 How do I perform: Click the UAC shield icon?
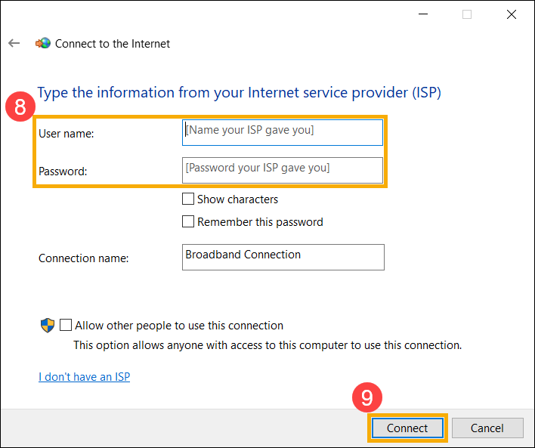(x=47, y=326)
